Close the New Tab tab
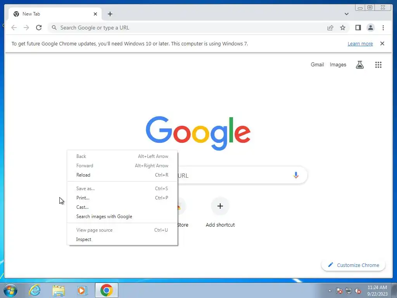Screen dimensions: 397x298 (95, 14)
